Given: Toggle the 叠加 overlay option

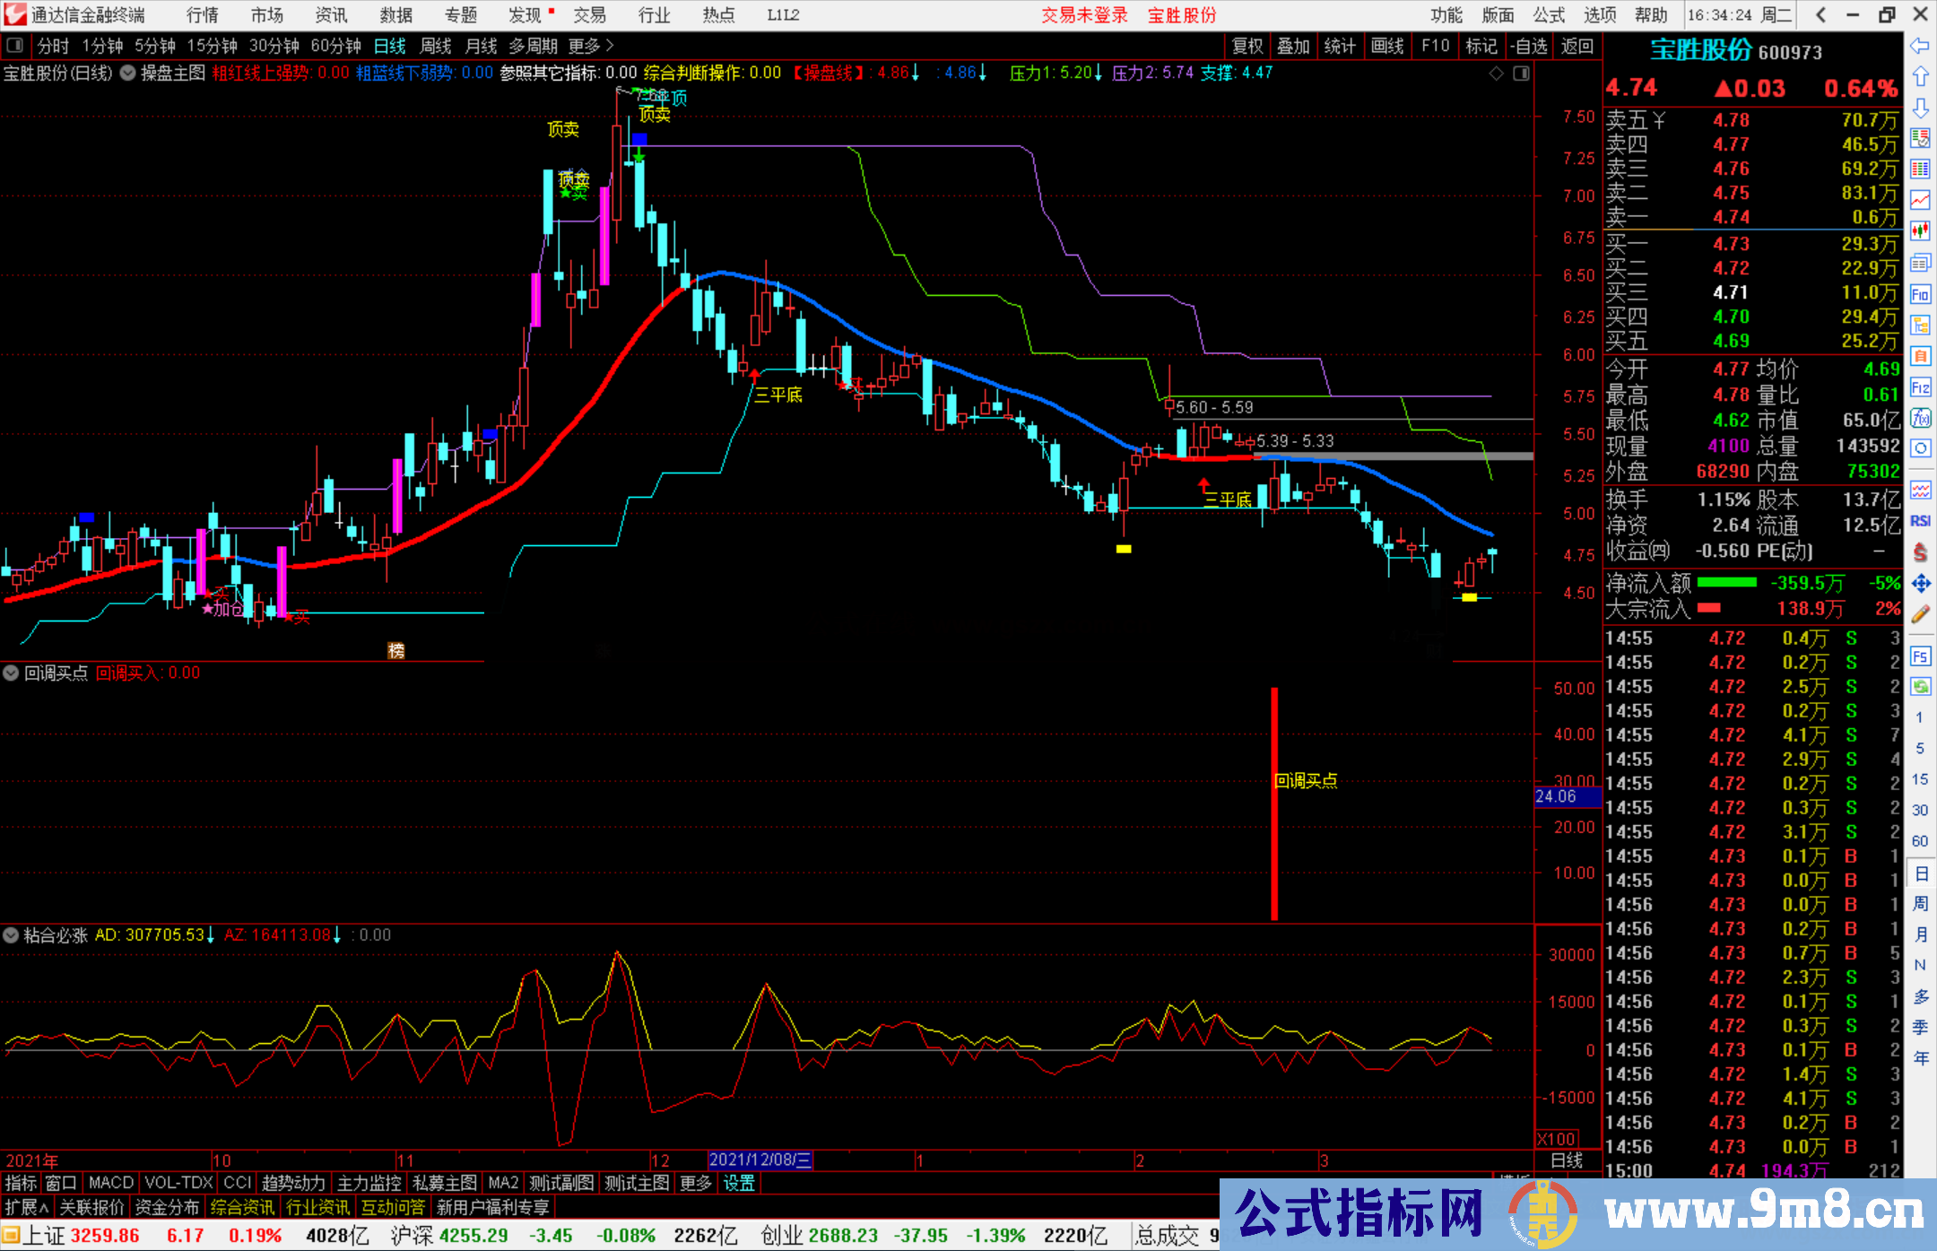Looking at the screenshot, I should (1293, 46).
